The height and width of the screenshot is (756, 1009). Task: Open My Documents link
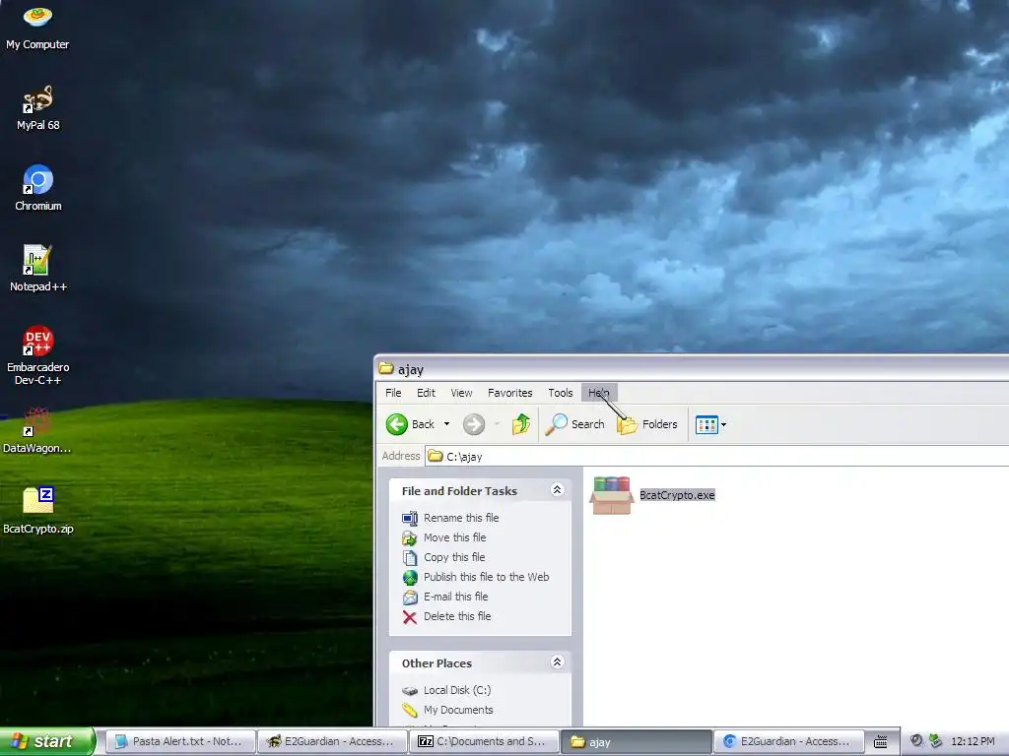[x=458, y=710]
